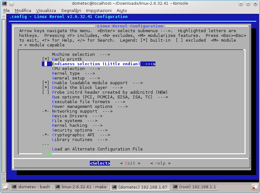Toggle the Early printk checkbox
Image resolution: width=260 pixels, height=193 pixels.
45,59
